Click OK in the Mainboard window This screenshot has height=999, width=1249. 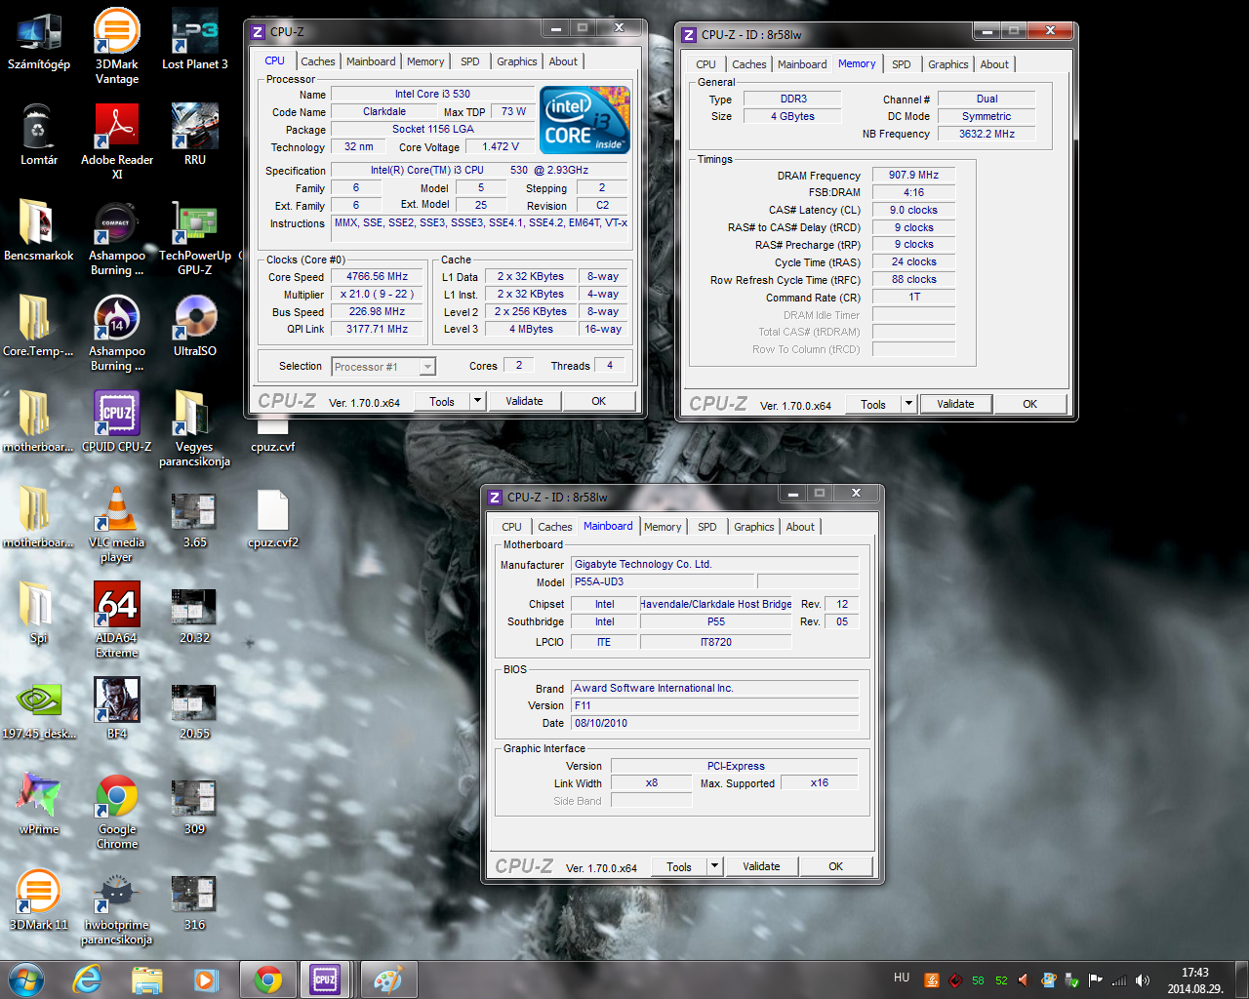[836, 866]
